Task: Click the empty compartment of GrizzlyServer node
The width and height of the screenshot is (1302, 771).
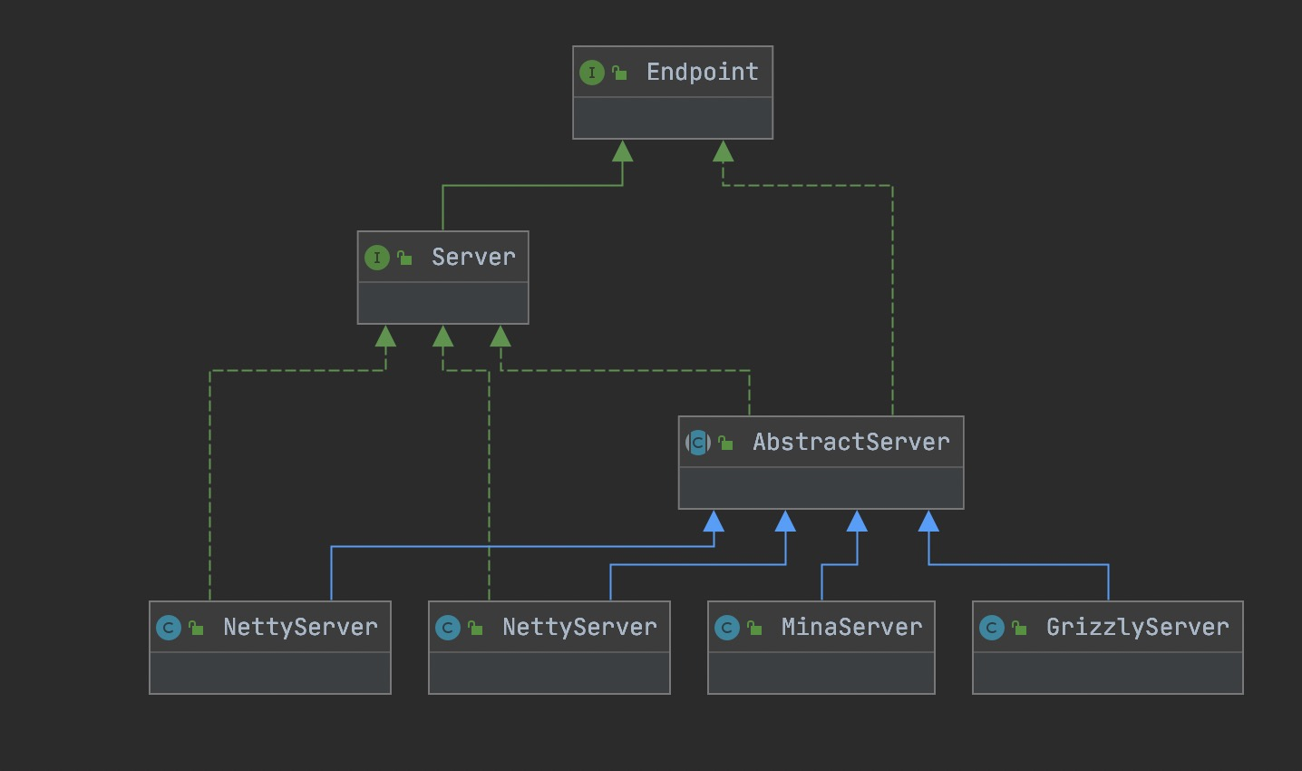Action: click(x=1107, y=673)
